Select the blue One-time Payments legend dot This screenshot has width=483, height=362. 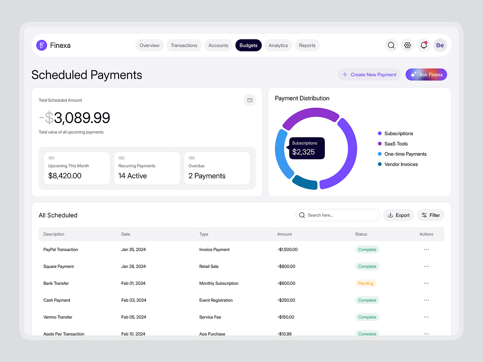click(x=379, y=154)
